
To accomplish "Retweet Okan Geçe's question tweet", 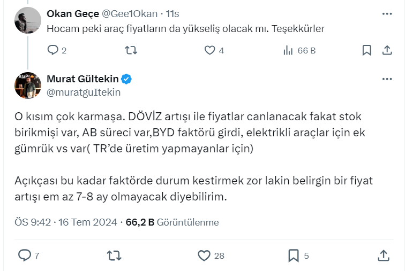I will pyautogui.click(x=131, y=50).
